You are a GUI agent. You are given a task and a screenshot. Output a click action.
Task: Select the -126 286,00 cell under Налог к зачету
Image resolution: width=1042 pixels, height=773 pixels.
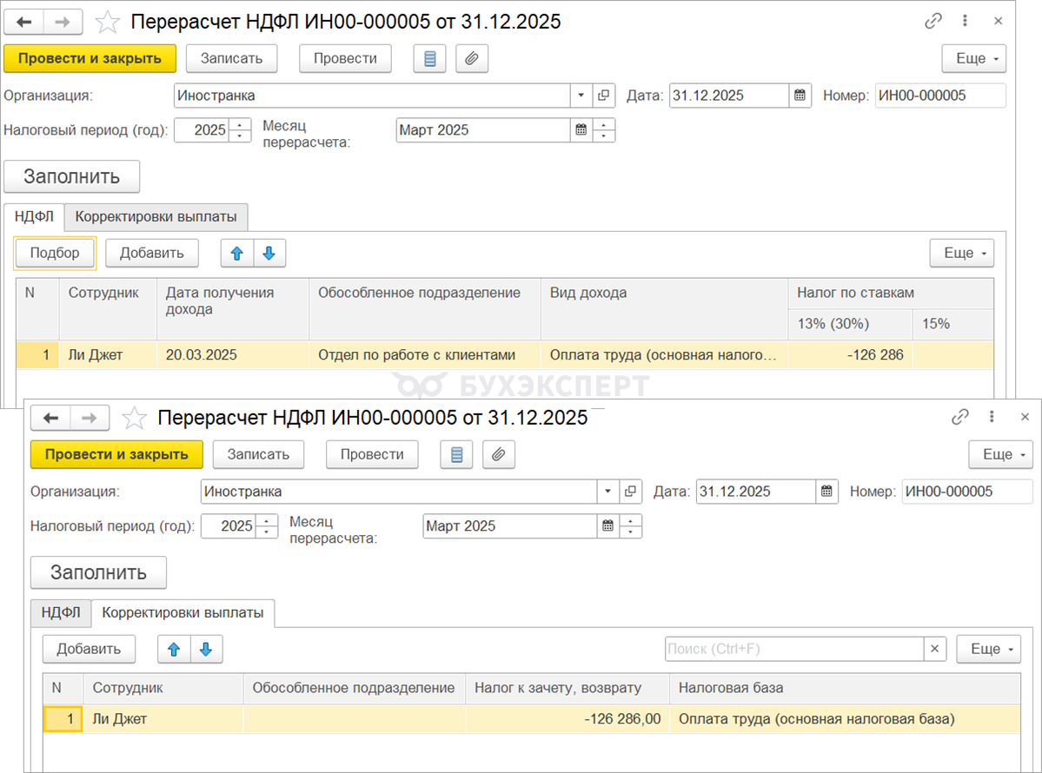[567, 719]
